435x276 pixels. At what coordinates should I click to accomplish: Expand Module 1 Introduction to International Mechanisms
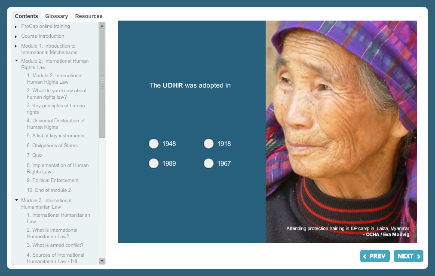pyautogui.click(x=16, y=46)
